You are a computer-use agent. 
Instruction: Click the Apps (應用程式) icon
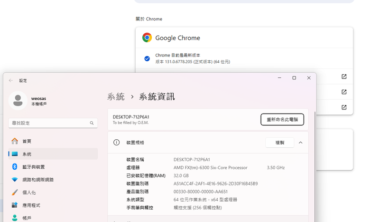tap(15, 205)
